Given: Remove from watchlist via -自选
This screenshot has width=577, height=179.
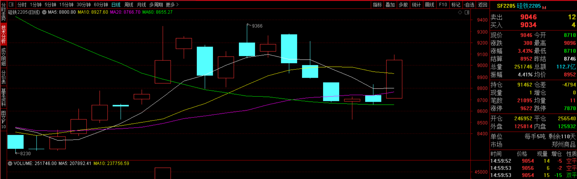Looking at the screenshot, I should click(x=469, y=5).
